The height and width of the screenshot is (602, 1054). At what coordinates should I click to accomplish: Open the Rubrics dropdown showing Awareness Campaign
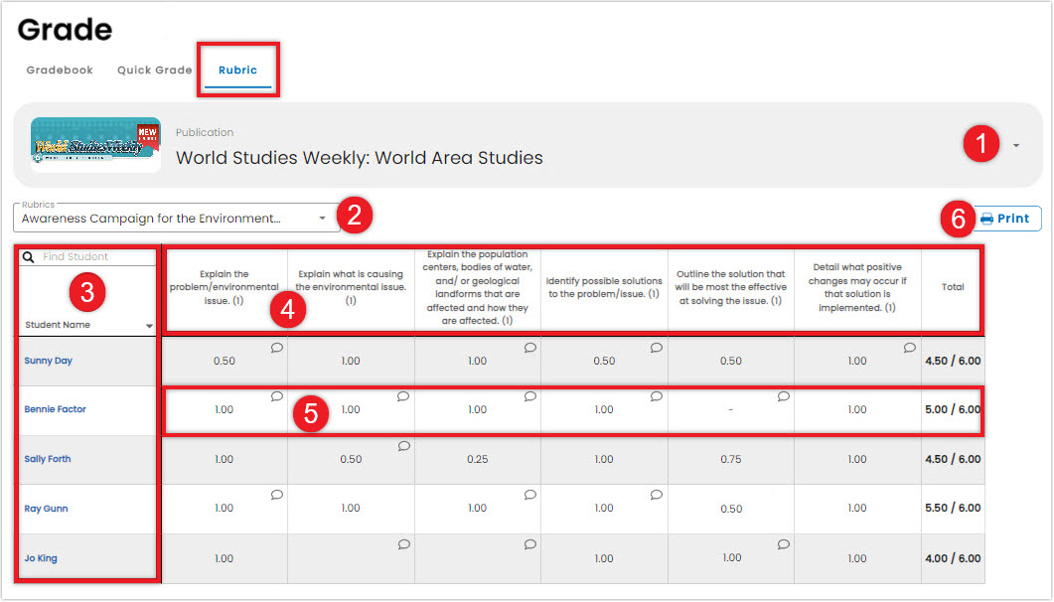(x=177, y=219)
